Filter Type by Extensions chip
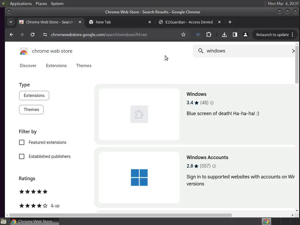Image resolution: width=300 pixels, height=225 pixels. (34, 96)
